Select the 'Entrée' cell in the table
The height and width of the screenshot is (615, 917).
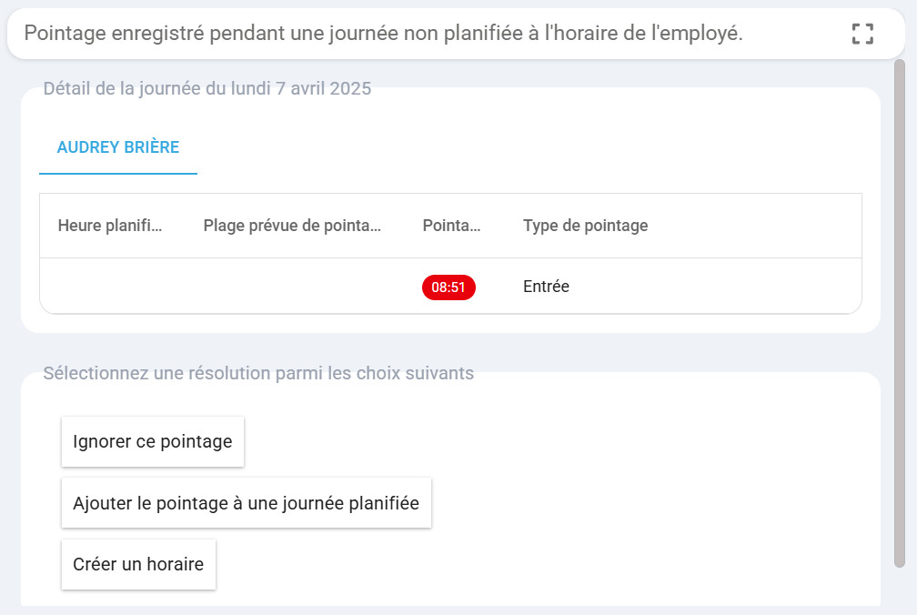(546, 287)
